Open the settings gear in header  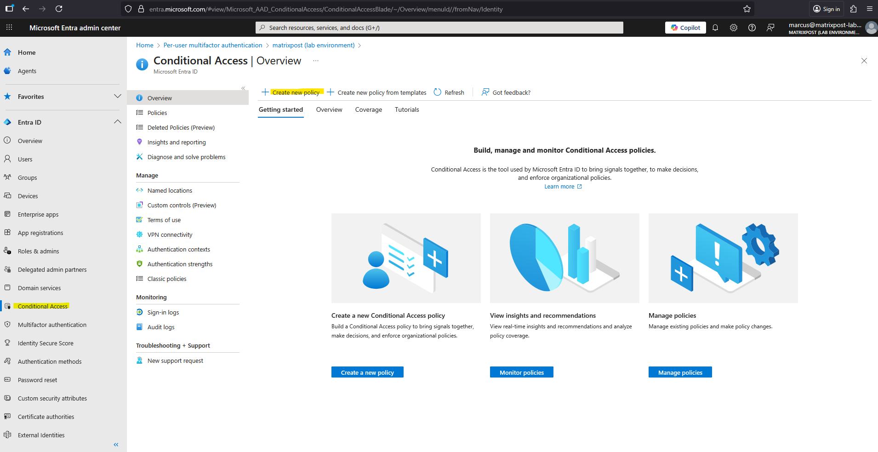point(734,28)
